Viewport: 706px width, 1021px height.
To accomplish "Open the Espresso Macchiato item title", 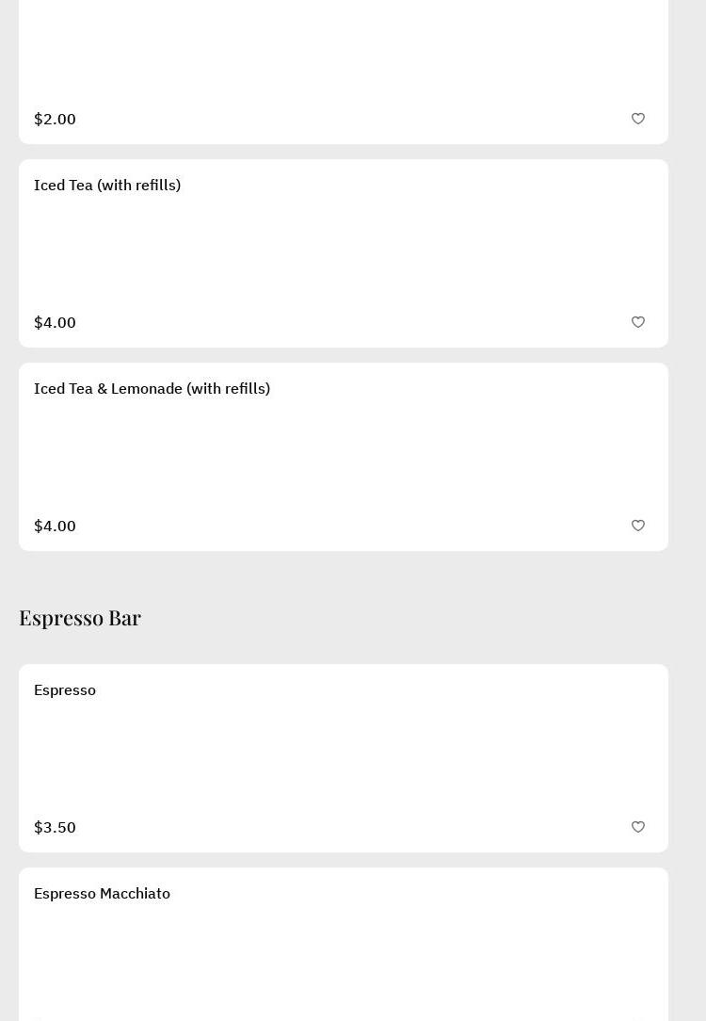I will [102, 894].
